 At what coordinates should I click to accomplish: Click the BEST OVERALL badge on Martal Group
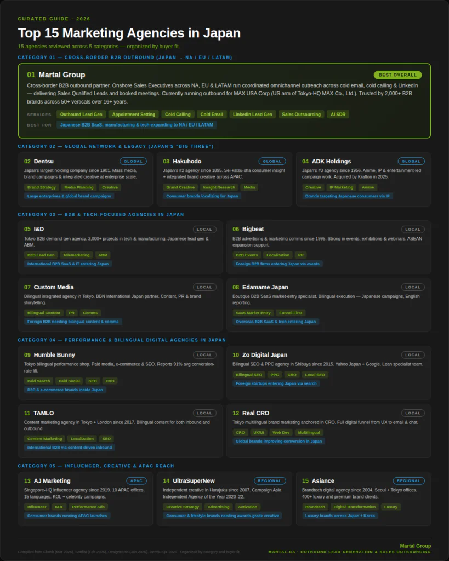click(x=397, y=75)
